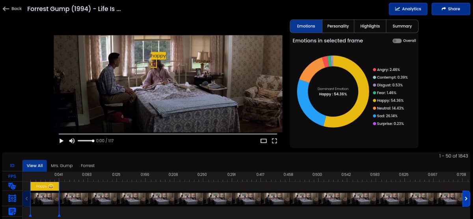Toggle the Overall emotions switch
The height and width of the screenshot is (219, 473).
click(397, 41)
